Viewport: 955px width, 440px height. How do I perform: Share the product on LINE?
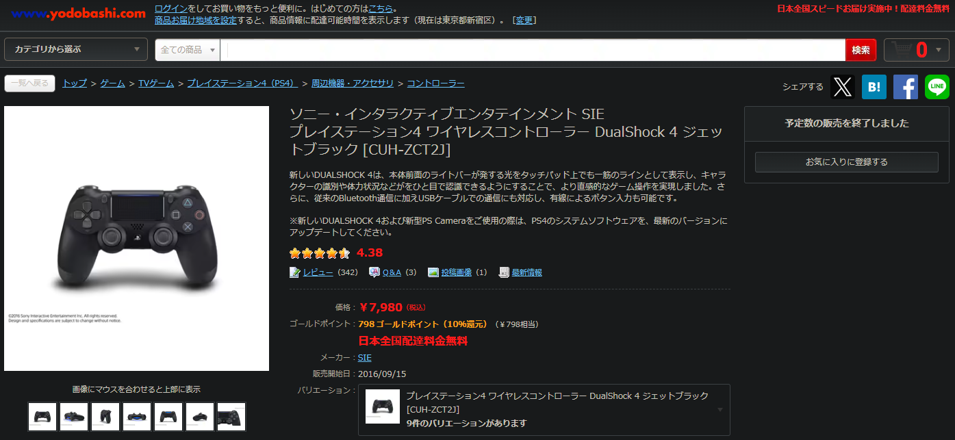[x=937, y=87]
